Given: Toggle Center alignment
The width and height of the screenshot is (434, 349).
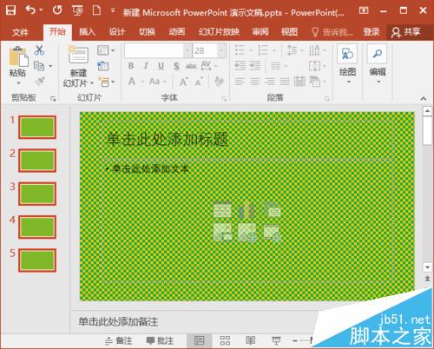Looking at the screenshot, I should [x=254, y=82].
